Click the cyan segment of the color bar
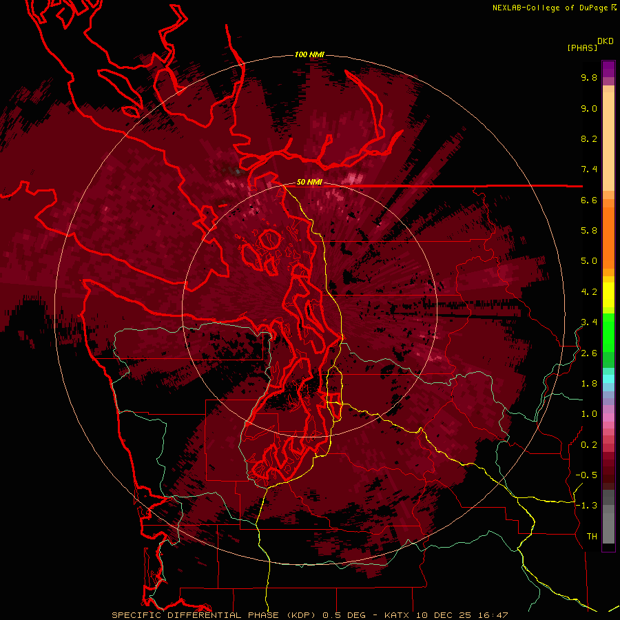 click(608, 379)
